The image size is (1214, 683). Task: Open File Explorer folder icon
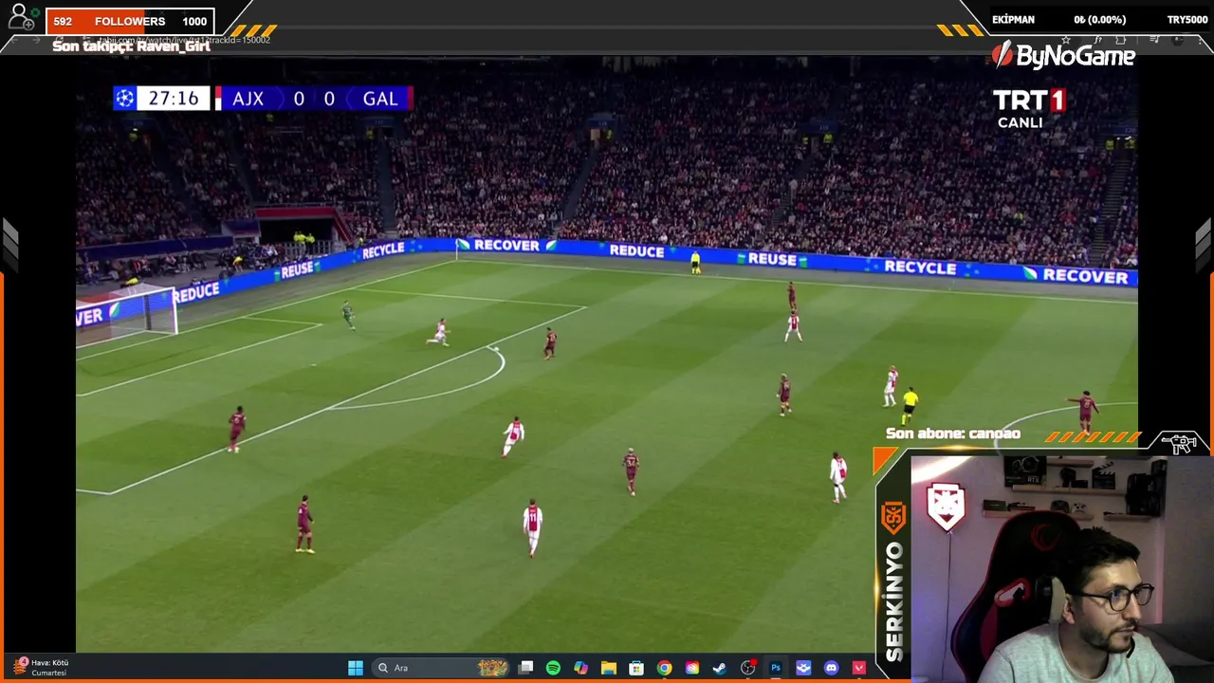[609, 668]
